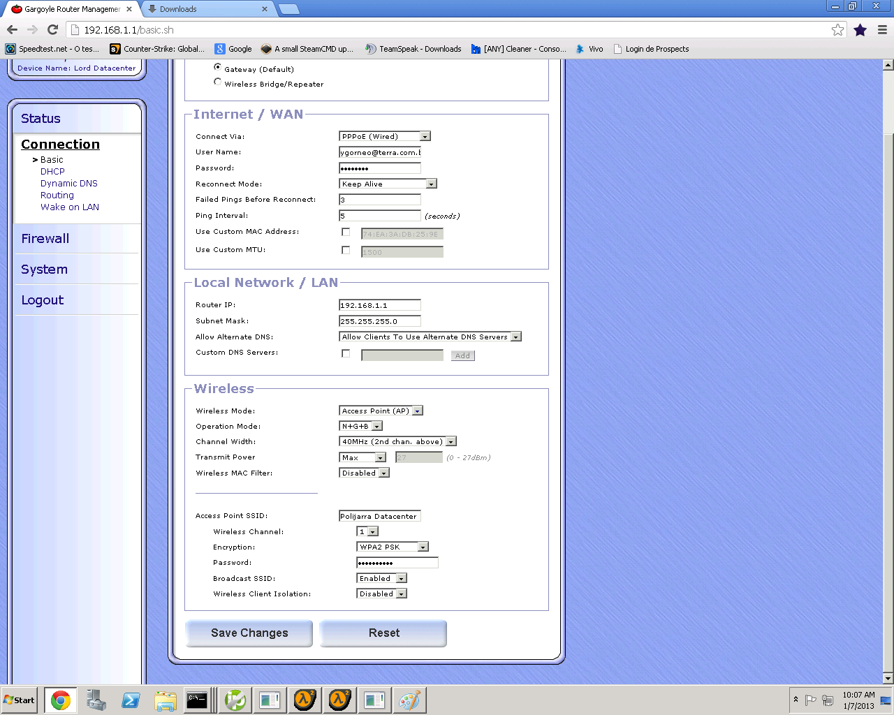Click Chrome icon in taskbar
Image resolution: width=894 pixels, height=715 pixels.
tap(61, 700)
